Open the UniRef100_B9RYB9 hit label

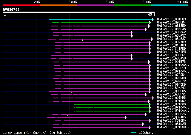click(171, 42)
